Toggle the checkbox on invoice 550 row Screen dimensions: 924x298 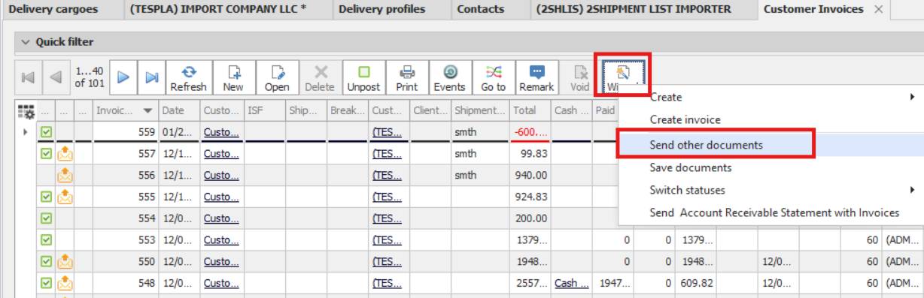click(x=46, y=262)
